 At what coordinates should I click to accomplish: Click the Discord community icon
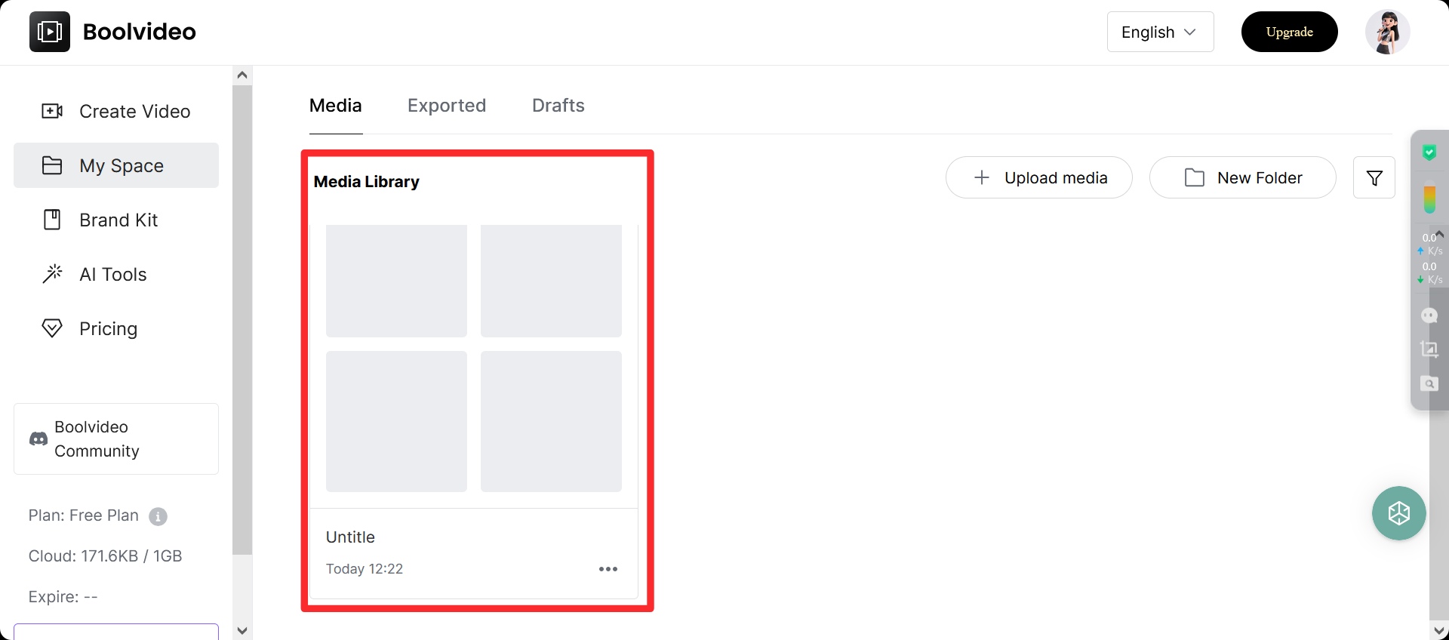tap(38, 439)
